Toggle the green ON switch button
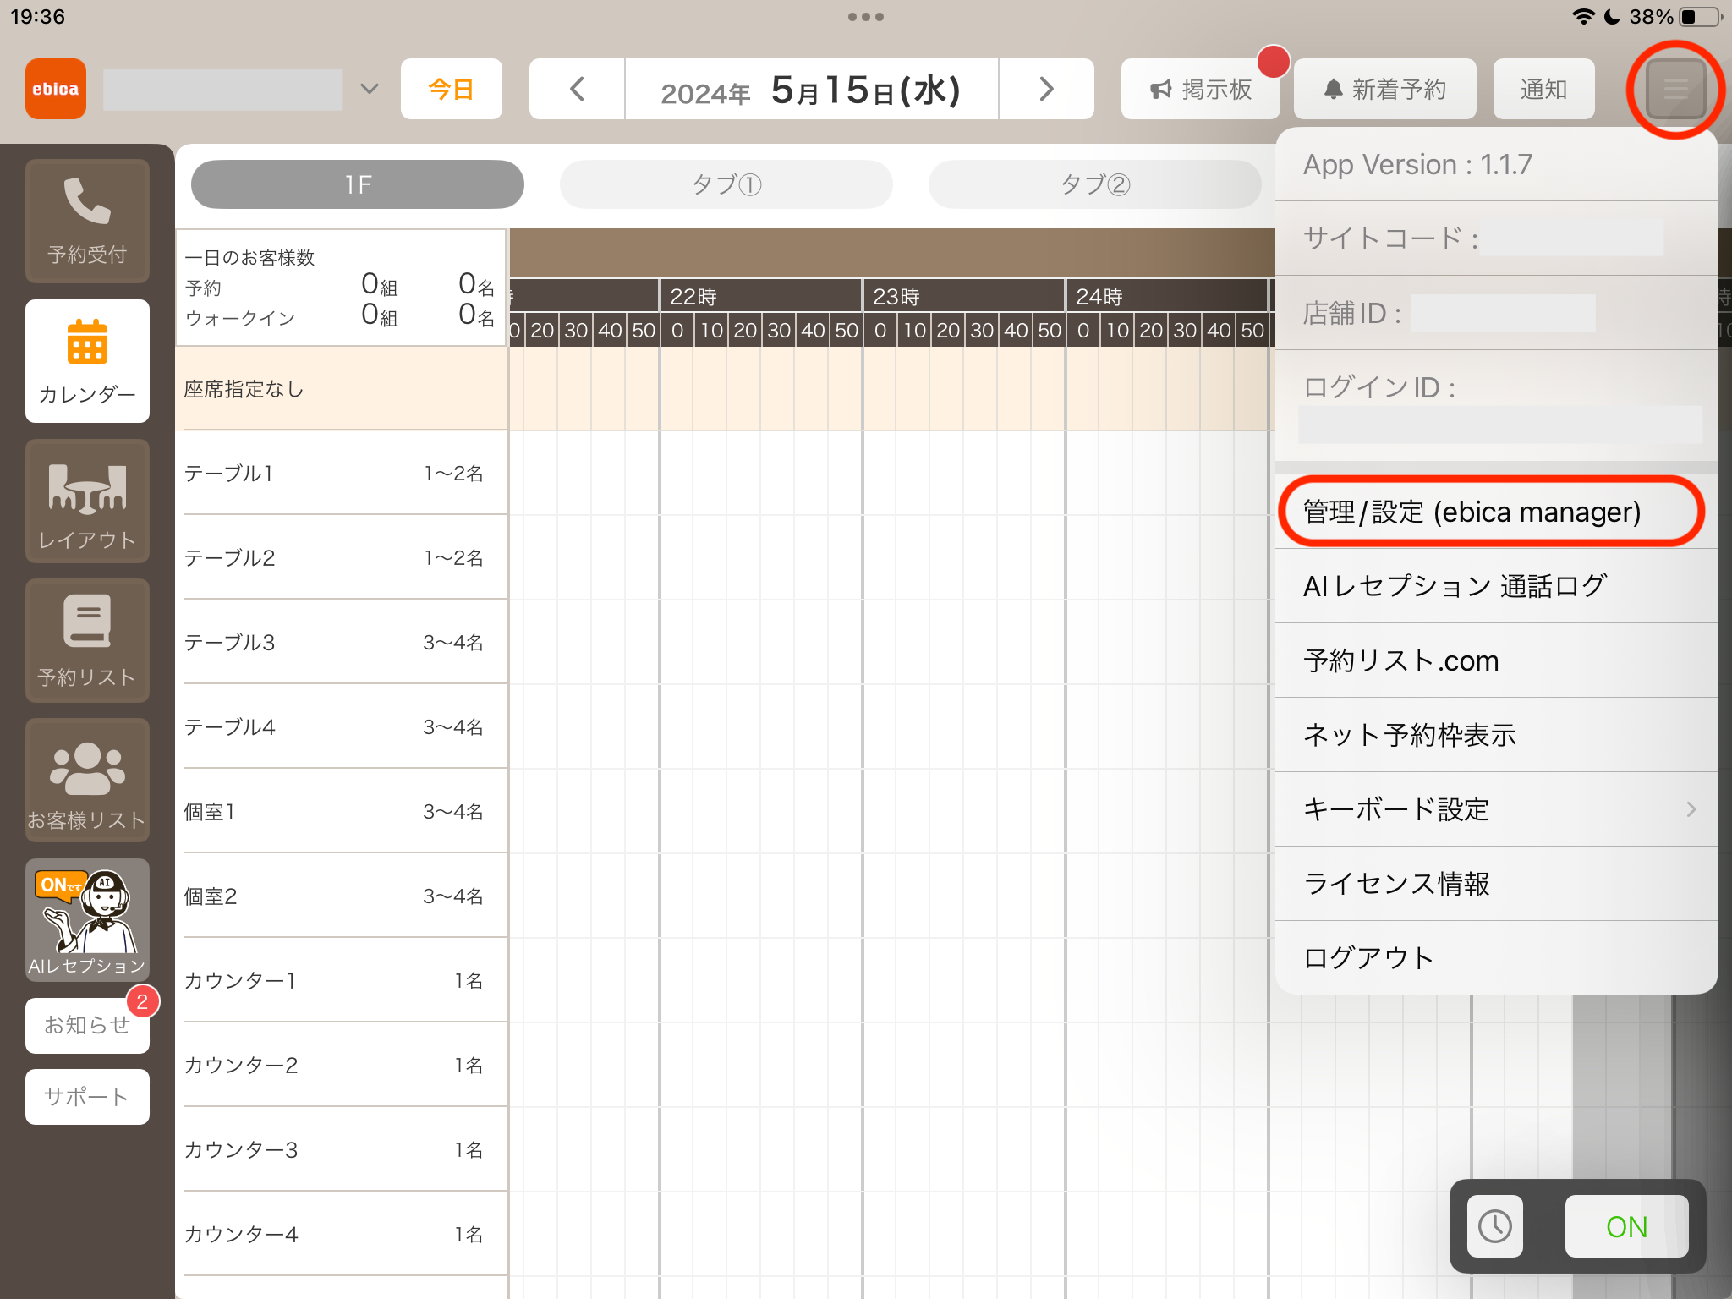This screenshot has width=1732, height=1299. [1626, 1226]
